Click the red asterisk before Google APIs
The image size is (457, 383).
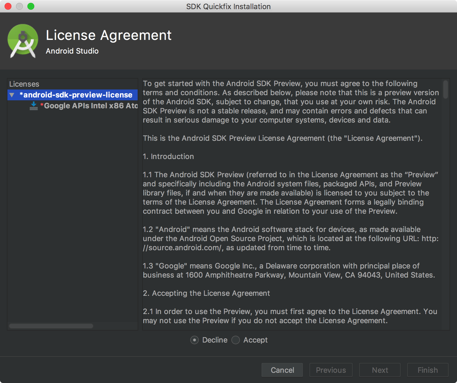point(42,105)
